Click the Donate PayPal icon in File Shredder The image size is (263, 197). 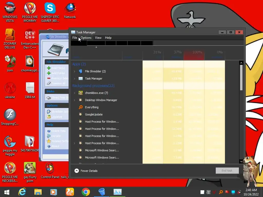49,136
